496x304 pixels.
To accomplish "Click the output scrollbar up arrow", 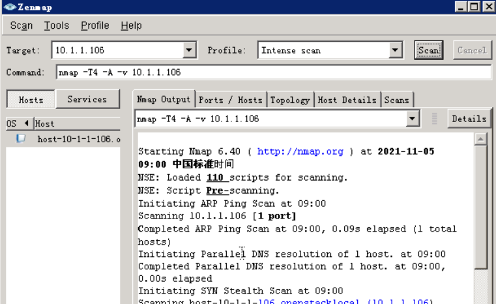I will tap(480, 139).
